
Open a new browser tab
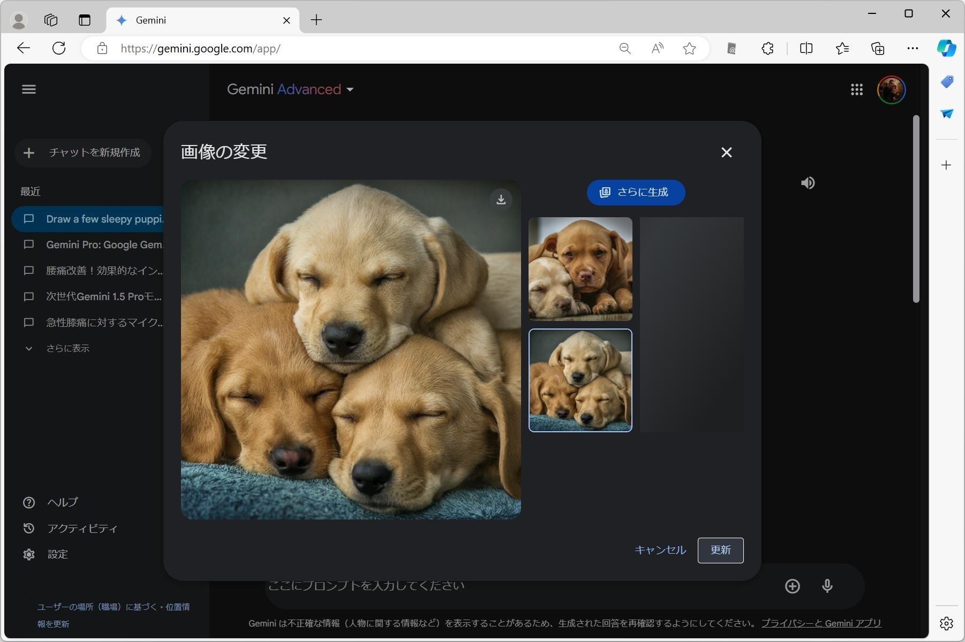[316, 20]
